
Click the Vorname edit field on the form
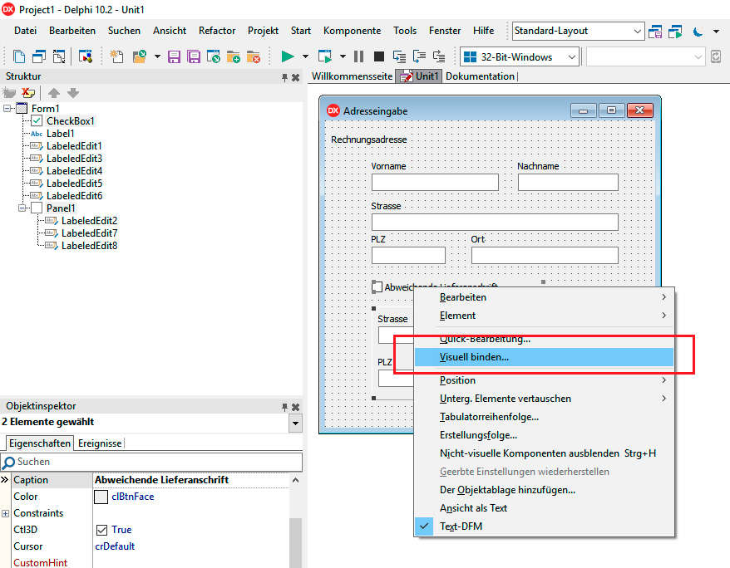pyautogui.click(x=435, y=182)
